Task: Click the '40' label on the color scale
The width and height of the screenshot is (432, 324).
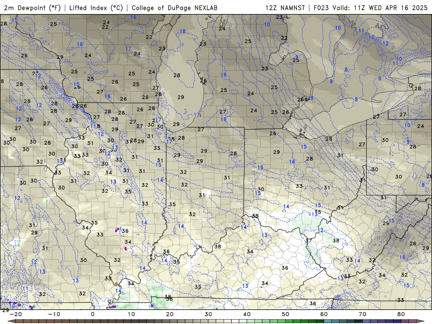Action: (x=247, y=314)
